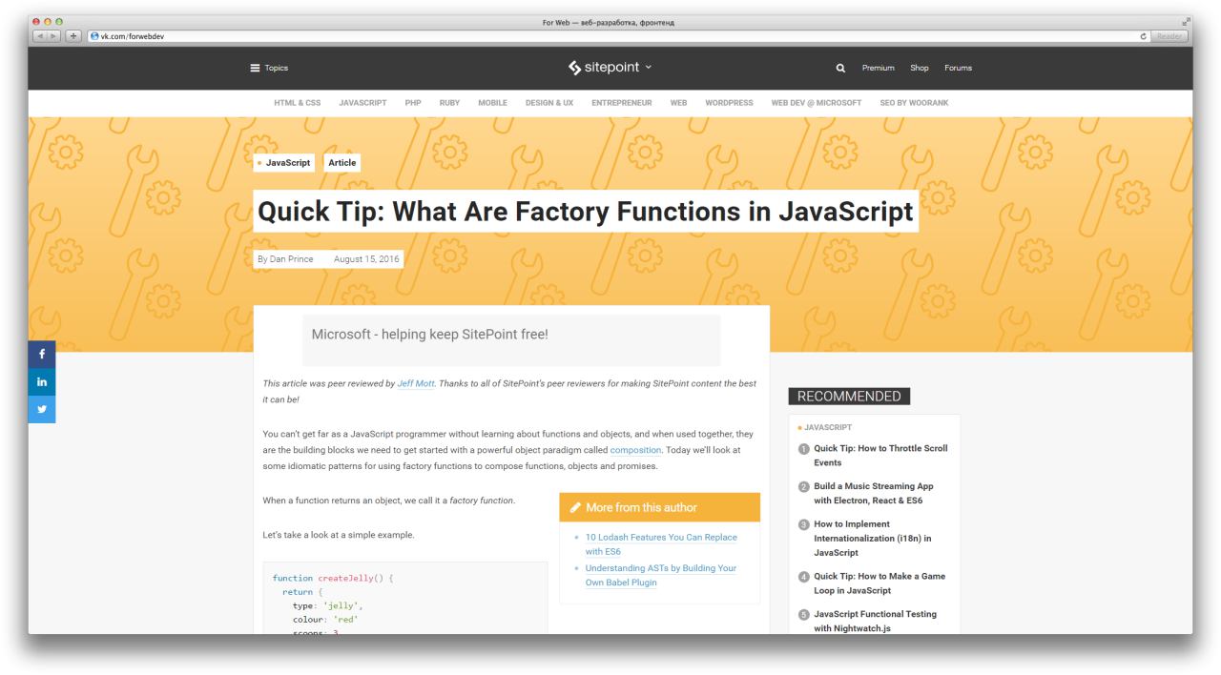This screenshot has height=675, width=1221.
Task: Open the Shop link
Action: coord(920,68)
